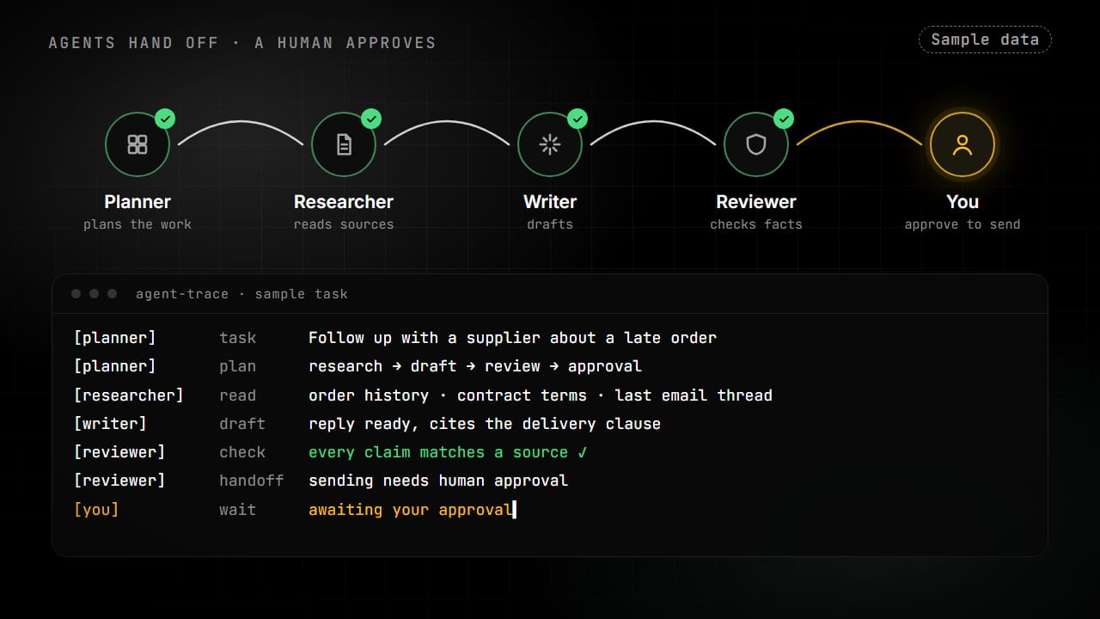Viewport: 1100px width, 619px height.
Task: Click the orange '[you]' tag
Action: coord(96,510)
